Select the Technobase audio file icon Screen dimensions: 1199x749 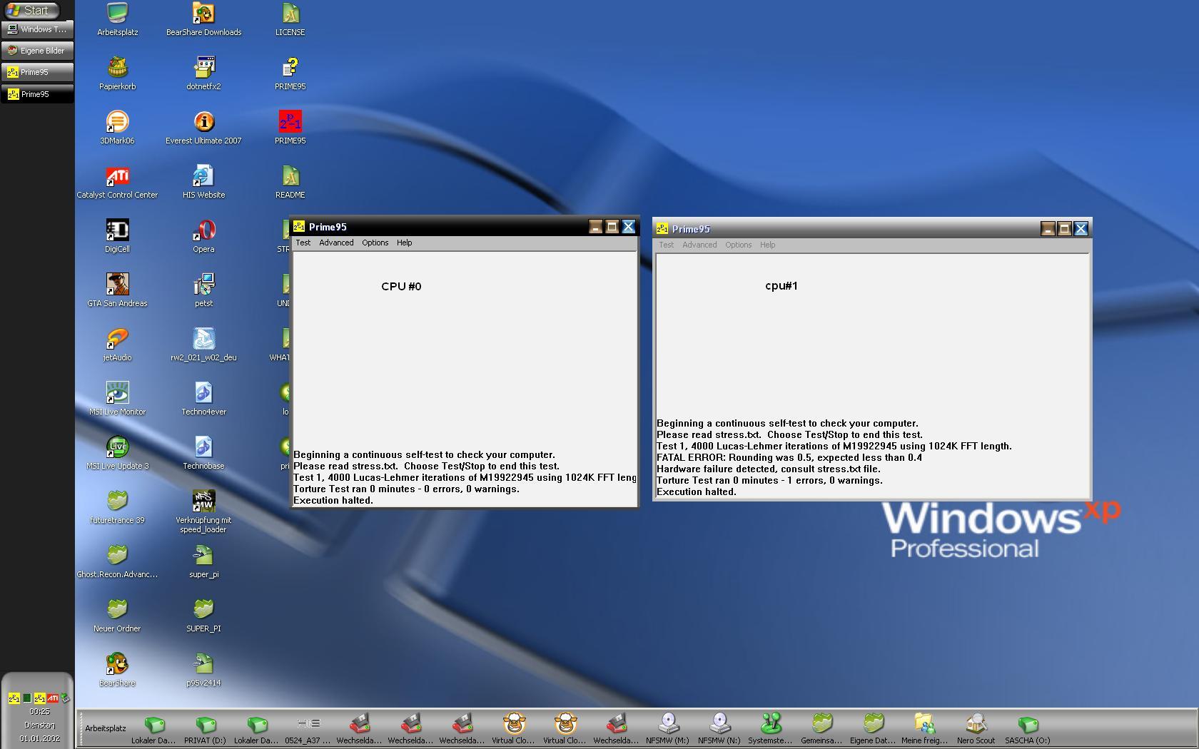[x=203, y=453]
